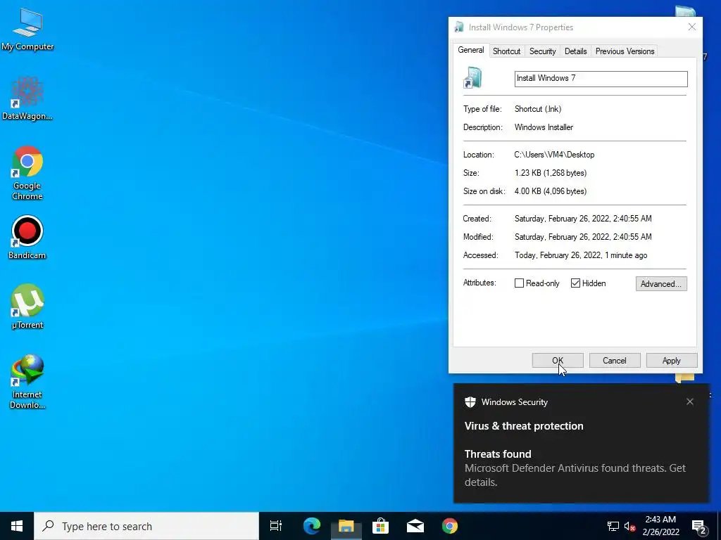This screenshot has height=540, width=721.
Task: Close the Install Windows 7 Properties dialog
Action: [x=691, y=27]
